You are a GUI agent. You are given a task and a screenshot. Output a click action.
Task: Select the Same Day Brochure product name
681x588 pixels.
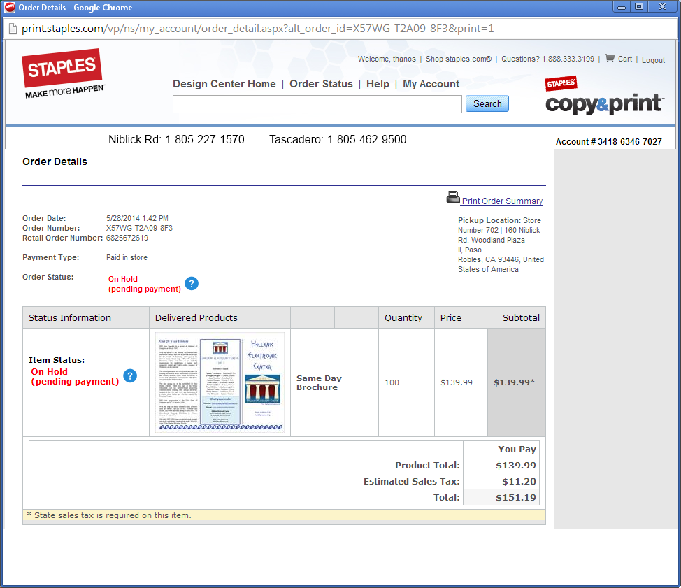pos(320,382)
